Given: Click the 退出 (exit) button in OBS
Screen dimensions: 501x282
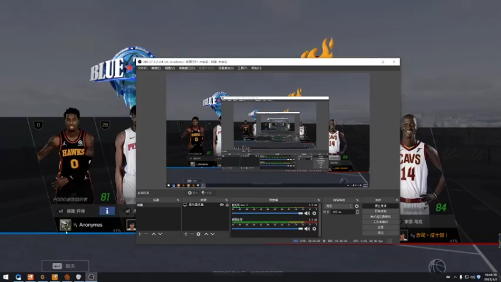Looking at the screenshot, I should [x=380, y=232].
